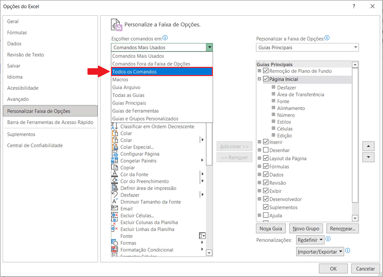Uncheck the Fórmulas tab checkbox
This screenshot has width=383, height=277.
pos(266,166)
